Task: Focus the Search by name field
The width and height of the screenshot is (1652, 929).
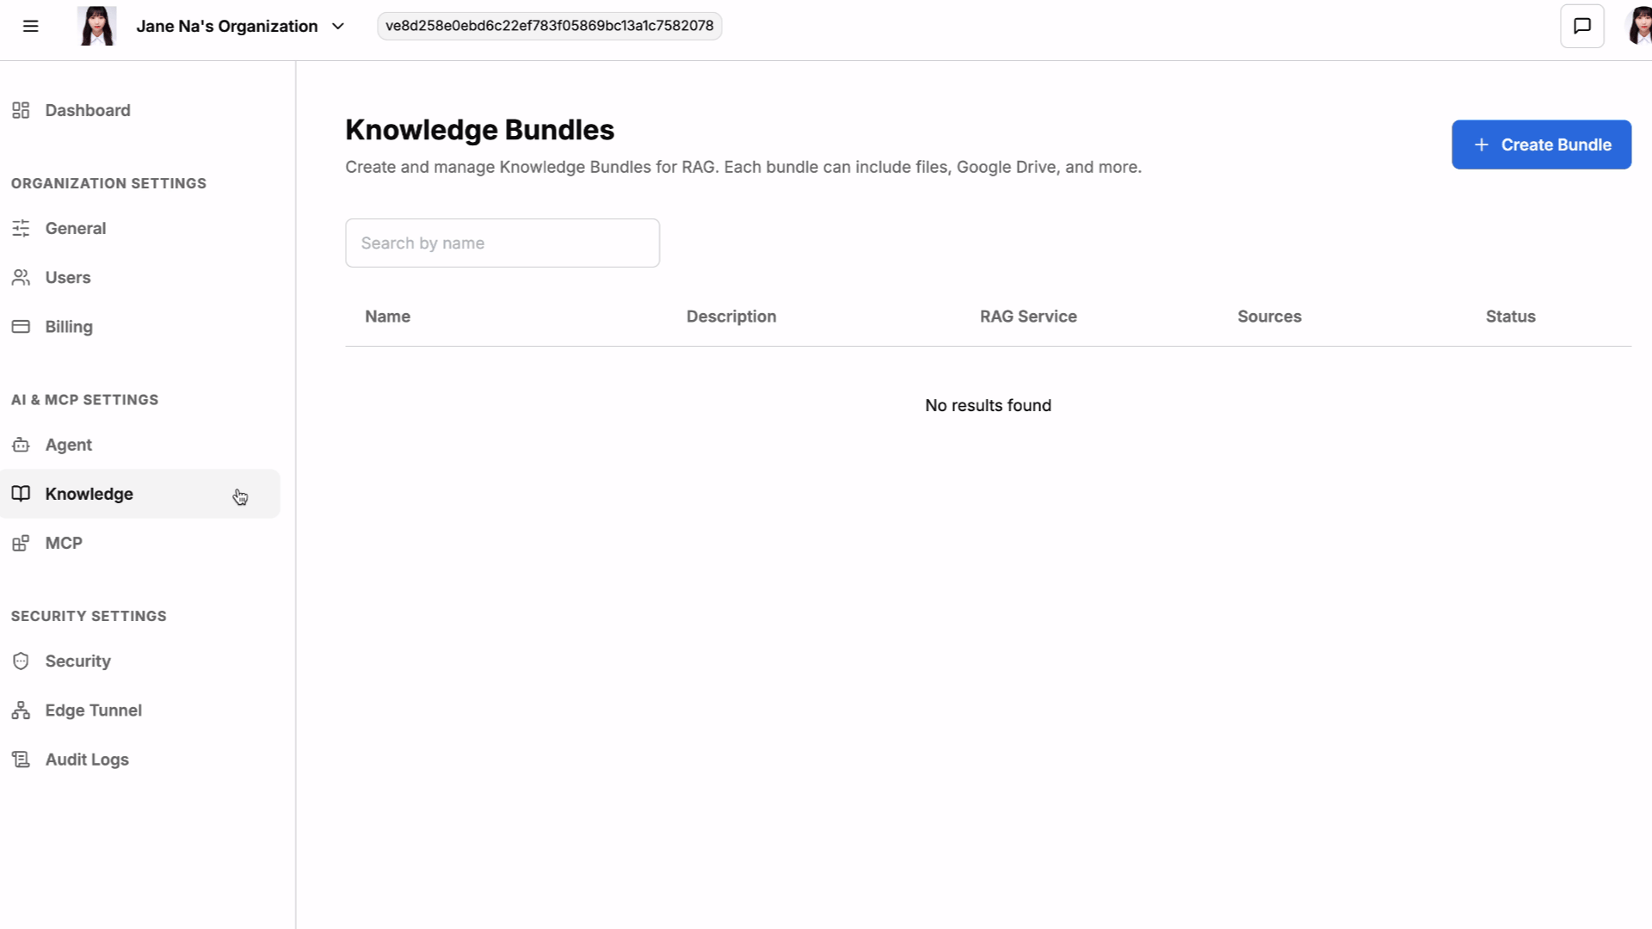Action: [502, 243]
